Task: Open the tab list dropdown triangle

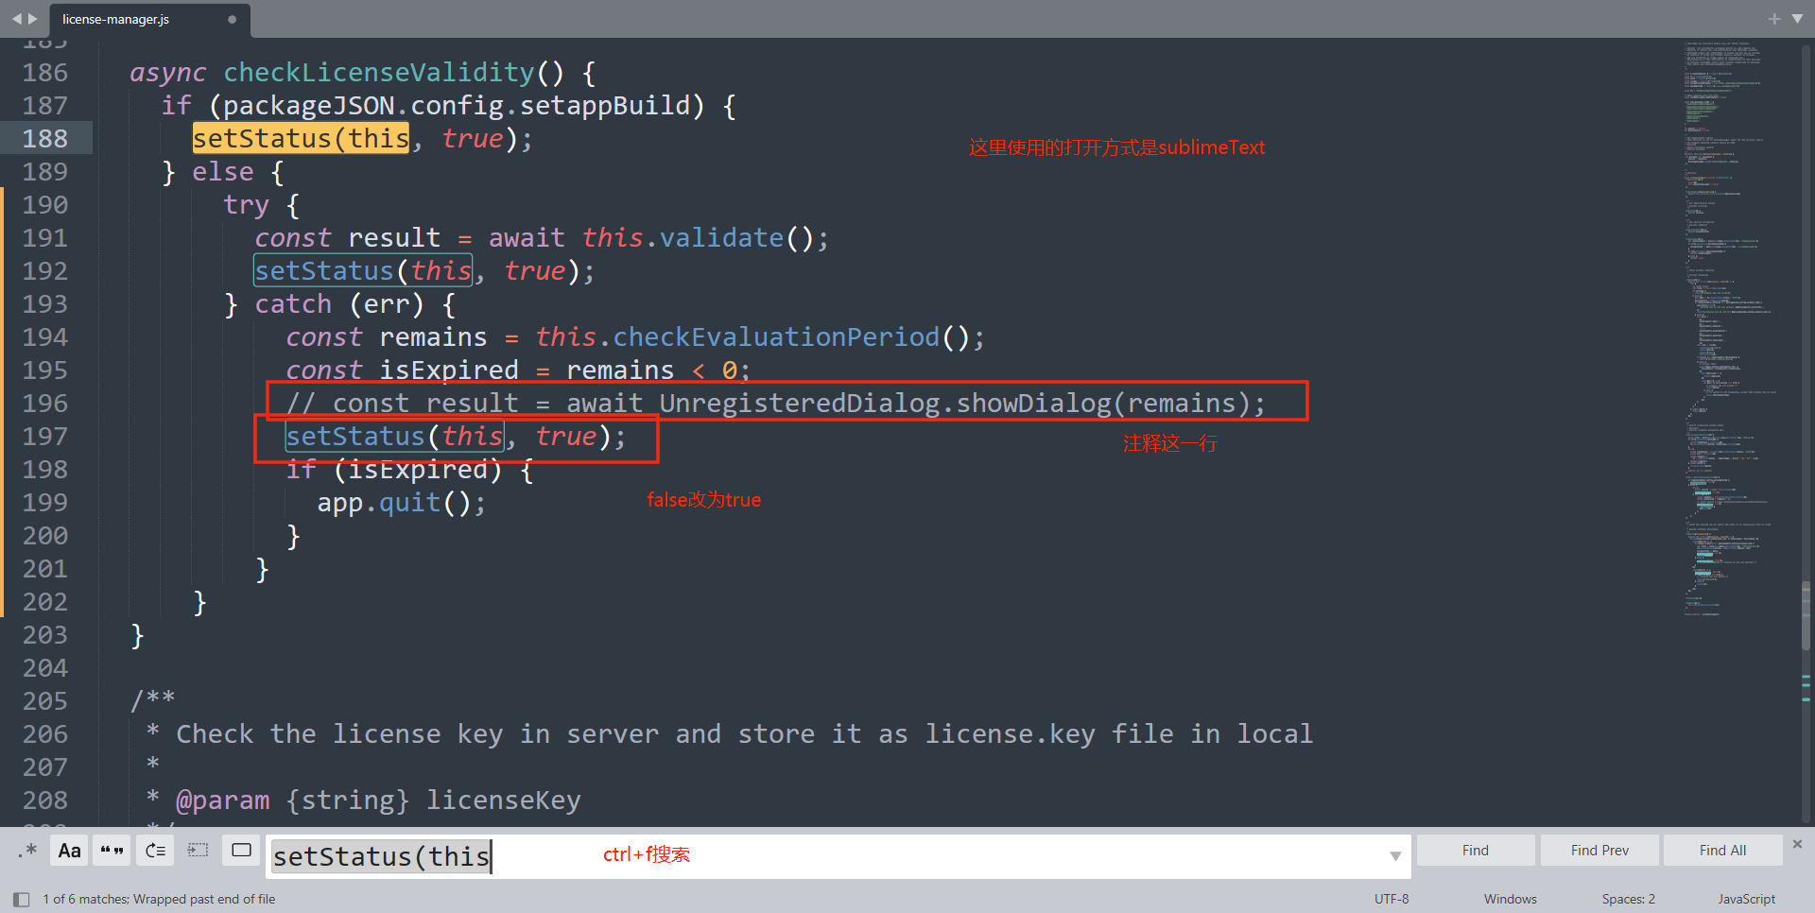Action: (1797, 19)
